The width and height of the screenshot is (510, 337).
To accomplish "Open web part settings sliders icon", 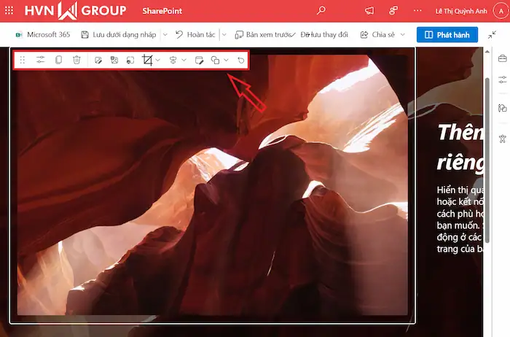I will click(41, 60).
